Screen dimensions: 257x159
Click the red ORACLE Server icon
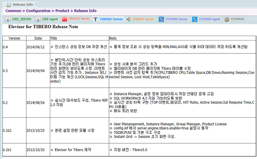pyautogui.click(x=64, y=19)
